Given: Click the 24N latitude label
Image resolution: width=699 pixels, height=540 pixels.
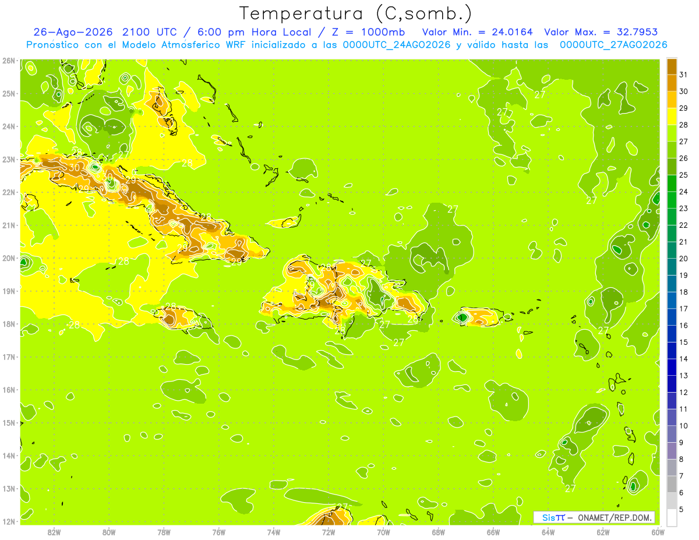Looking at the screenshot, I should (x=8, y=126).
